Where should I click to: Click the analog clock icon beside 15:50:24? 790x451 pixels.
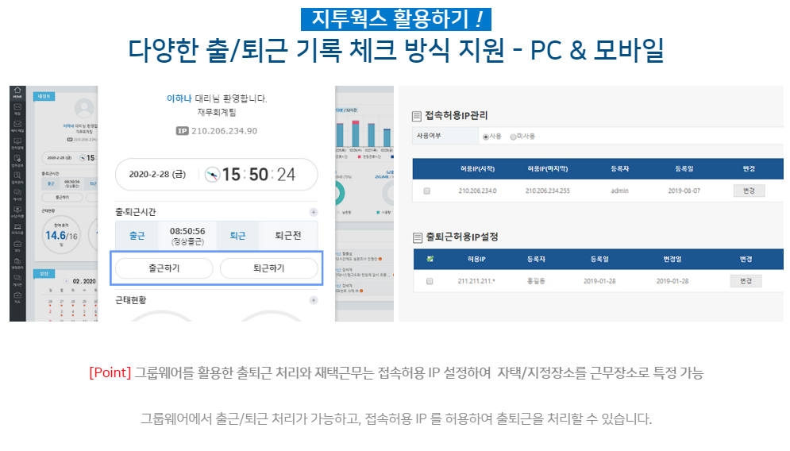click(x=212, y=175)
